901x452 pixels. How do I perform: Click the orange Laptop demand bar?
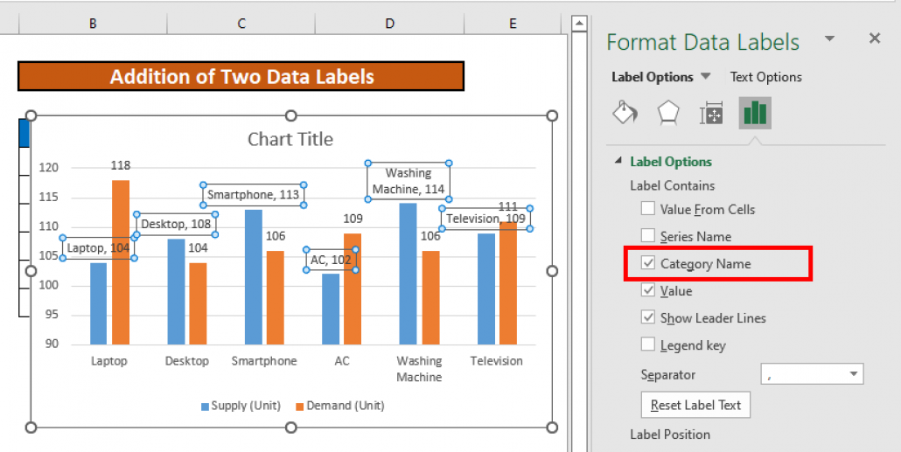[121, 262]
